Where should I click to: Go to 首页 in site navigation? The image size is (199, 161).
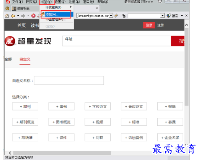point(21,25)
